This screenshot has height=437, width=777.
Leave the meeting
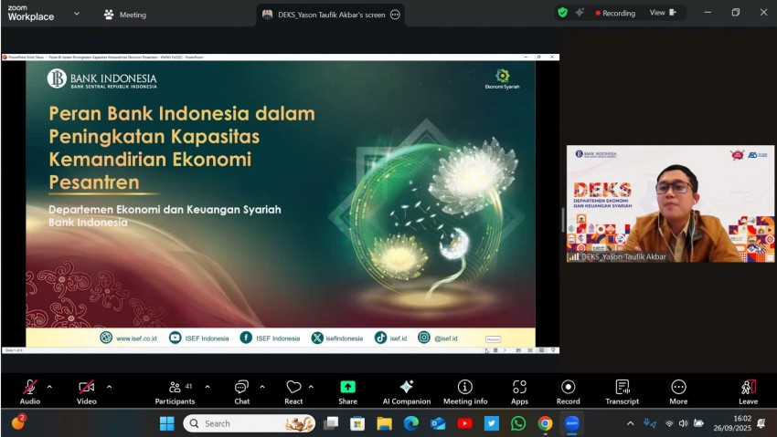tap(749, 392)
